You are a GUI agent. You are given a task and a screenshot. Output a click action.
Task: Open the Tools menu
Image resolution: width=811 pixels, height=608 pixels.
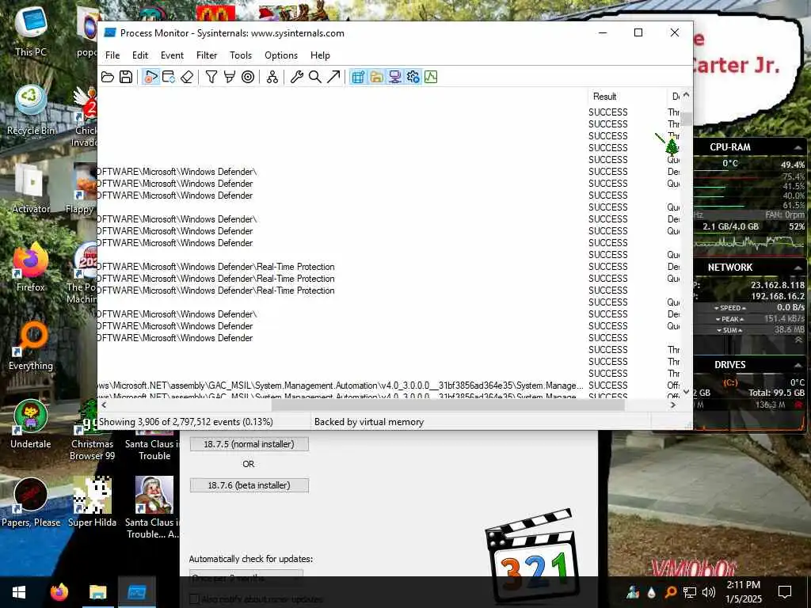tap(241, 55)
